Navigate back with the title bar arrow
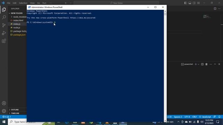The width and height of the screenshot is (223, 125). (x=66, y=3)
